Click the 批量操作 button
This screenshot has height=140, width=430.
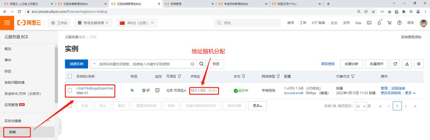(x=377, y=64)
